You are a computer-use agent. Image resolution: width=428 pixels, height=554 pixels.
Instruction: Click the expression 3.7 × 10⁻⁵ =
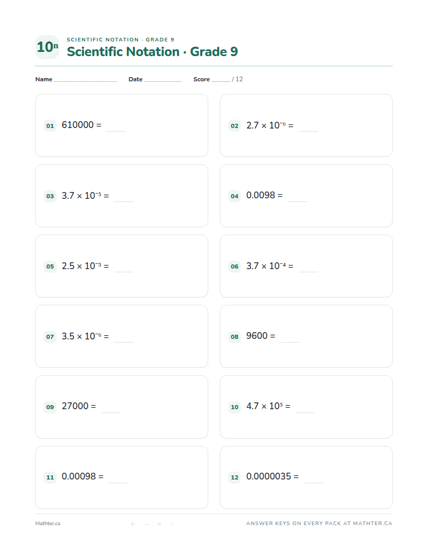pos(85,196)
